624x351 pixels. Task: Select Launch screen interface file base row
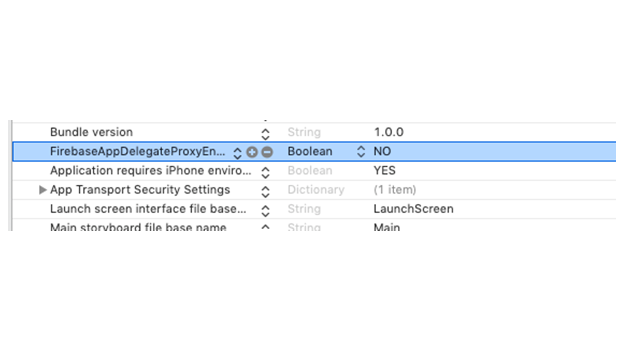pyautogui.click(x=314, y=209)
